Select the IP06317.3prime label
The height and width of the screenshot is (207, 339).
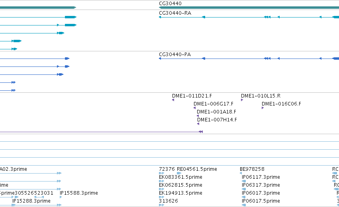pyautogui.click(x=261, y=185)
